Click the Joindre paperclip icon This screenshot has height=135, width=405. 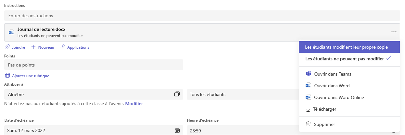(7, 47)
